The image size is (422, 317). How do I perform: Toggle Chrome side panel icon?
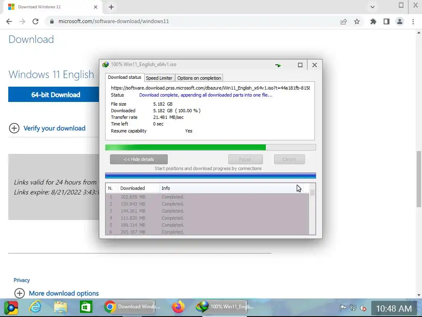coord(387,21)
